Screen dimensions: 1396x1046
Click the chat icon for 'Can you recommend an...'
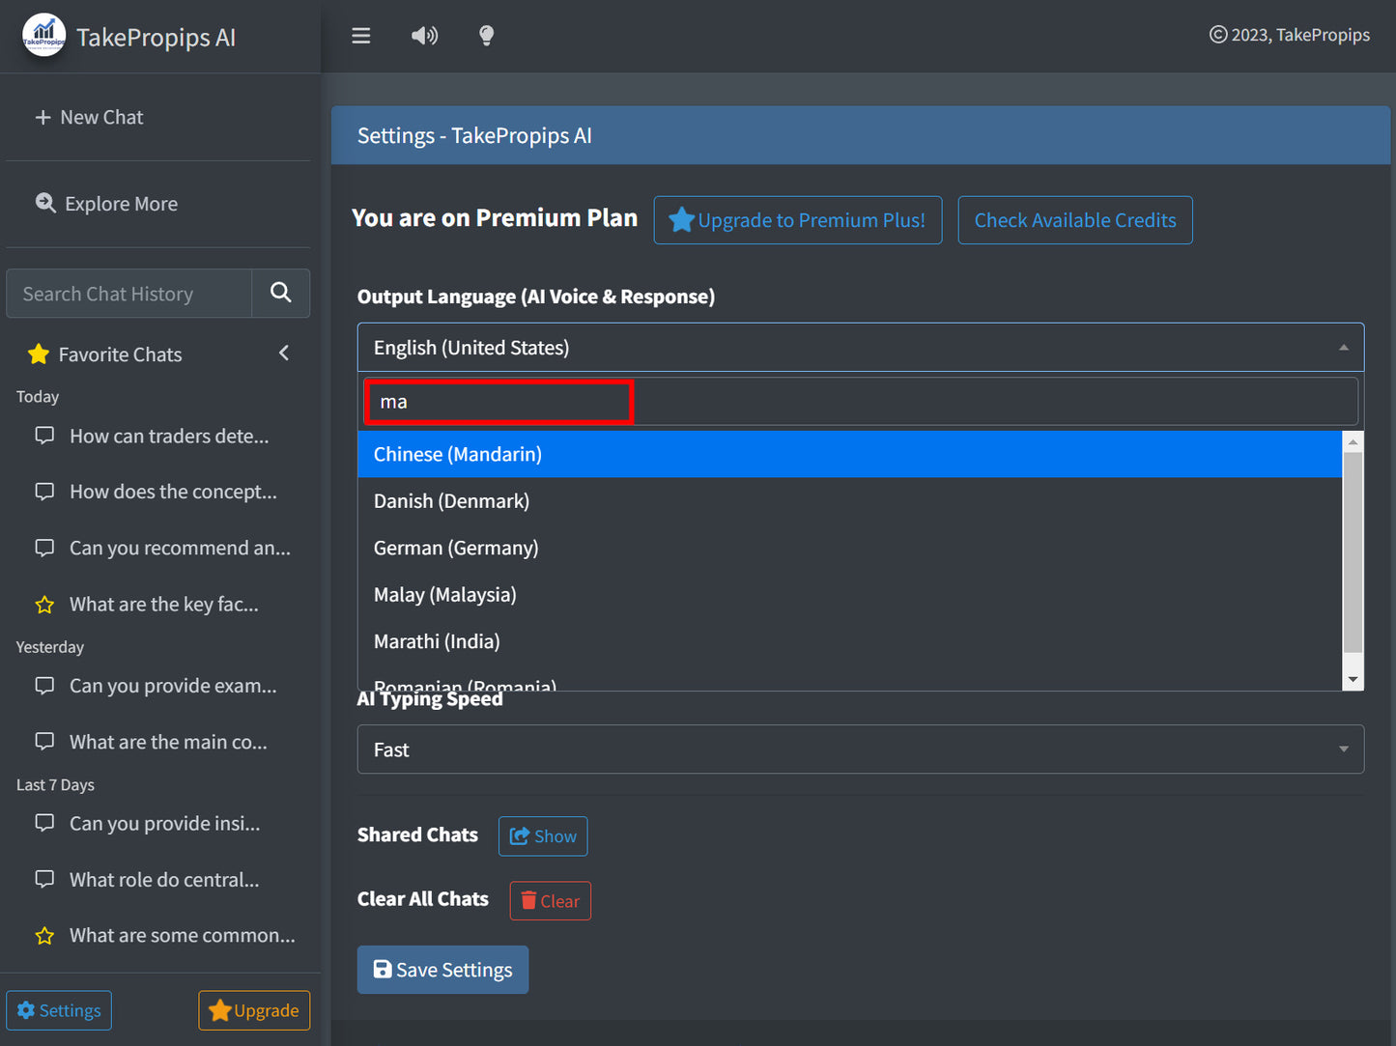pyautogui.click(x=44, y=548)
